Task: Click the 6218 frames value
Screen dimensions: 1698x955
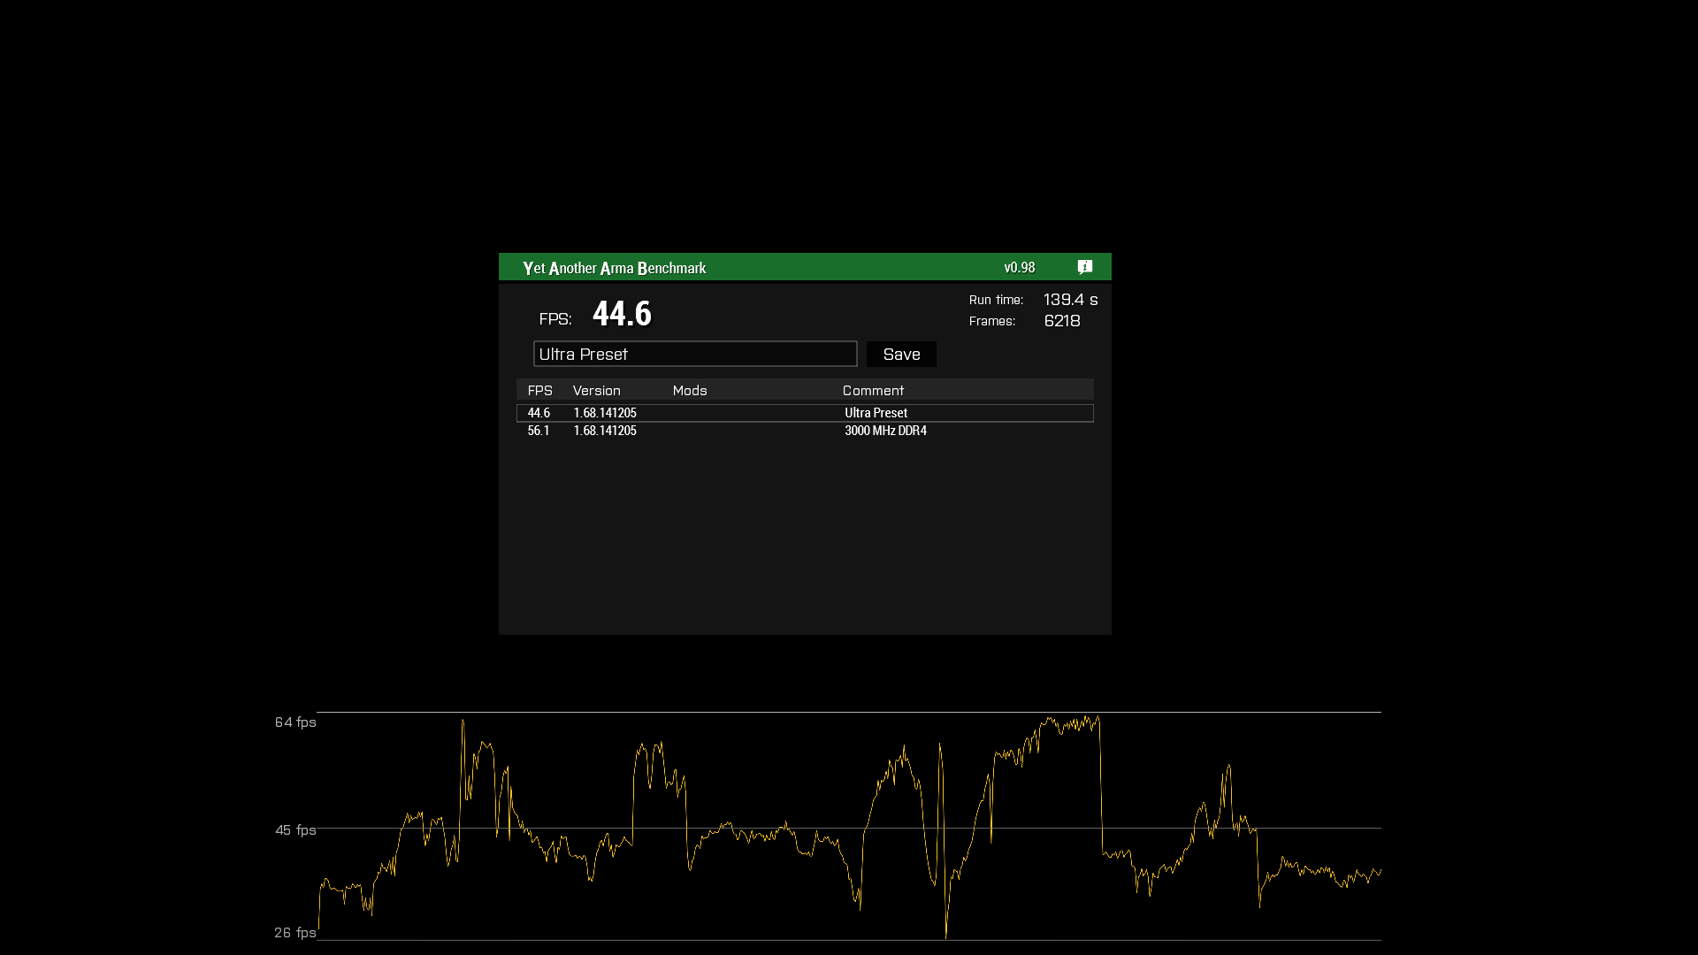Action: click(x=1061, y=321)
